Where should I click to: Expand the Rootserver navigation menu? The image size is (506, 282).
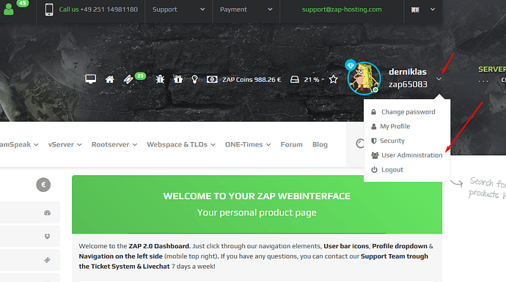pos(114,145)
